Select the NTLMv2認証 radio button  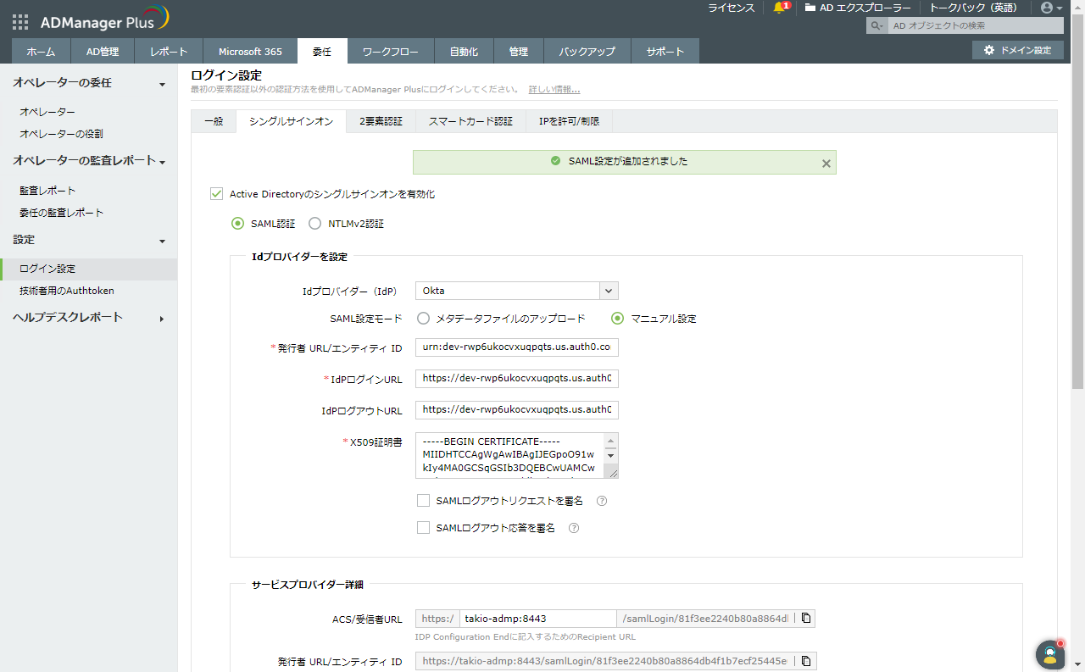(314, 225)
